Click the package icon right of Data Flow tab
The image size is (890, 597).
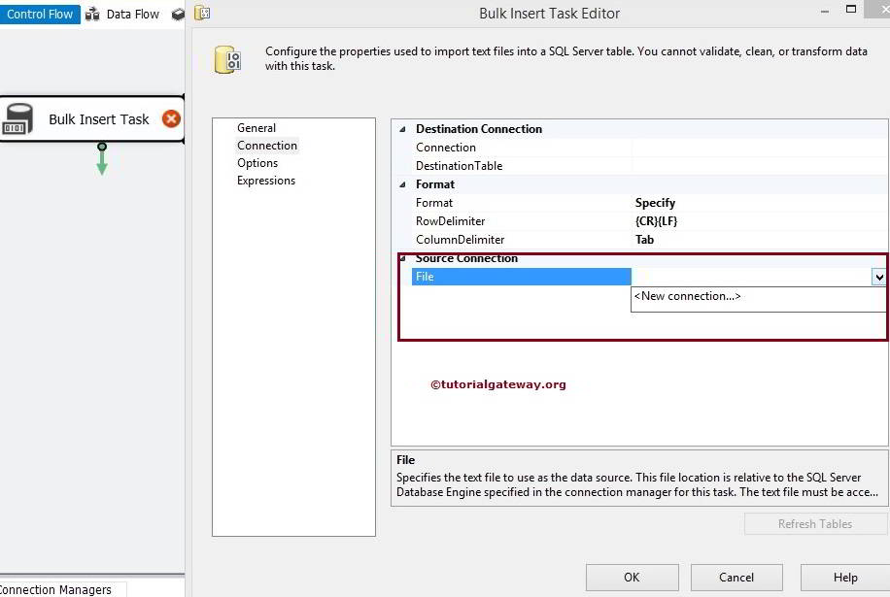click(x=177, y=14)
